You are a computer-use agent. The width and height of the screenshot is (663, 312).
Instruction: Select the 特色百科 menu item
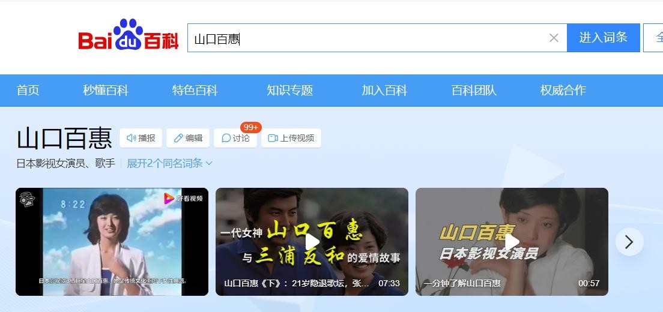click(195, 91)
